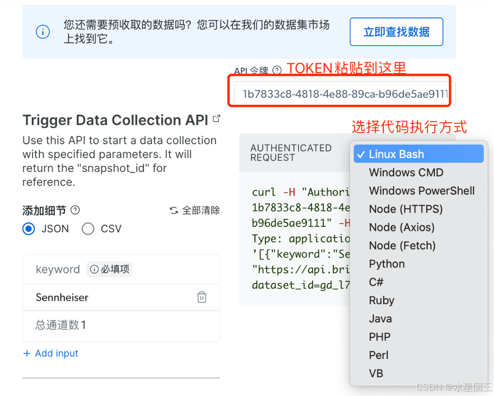The height and width of the screenshot is (396, 494).
Task: Select VB from the dropdown list
Action: (x=418, y=374)
